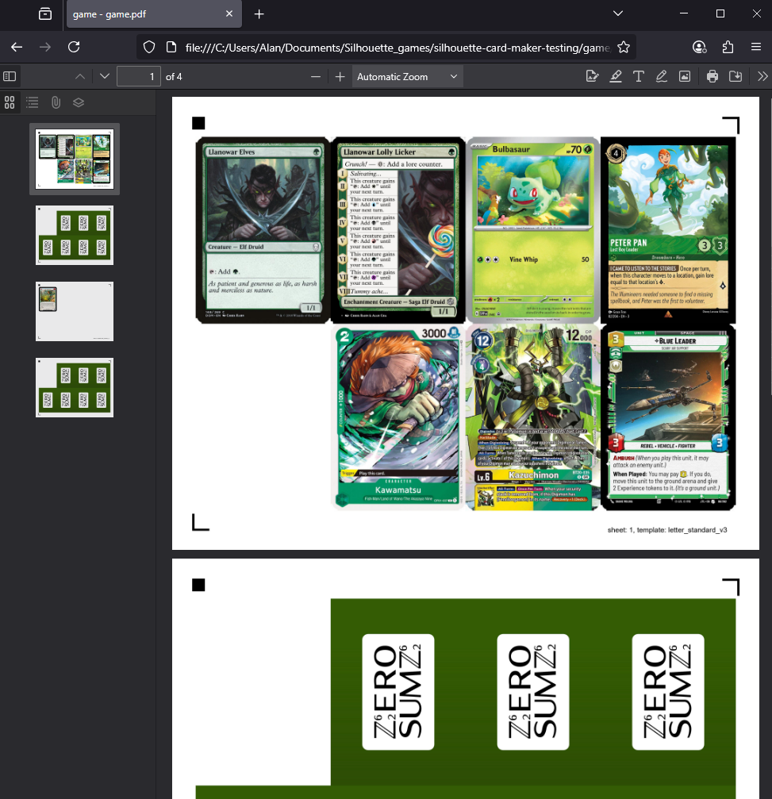Click the 'PETER PAN' card name
Viewport: 772px width, 799px height.
[x=628, y=243]
